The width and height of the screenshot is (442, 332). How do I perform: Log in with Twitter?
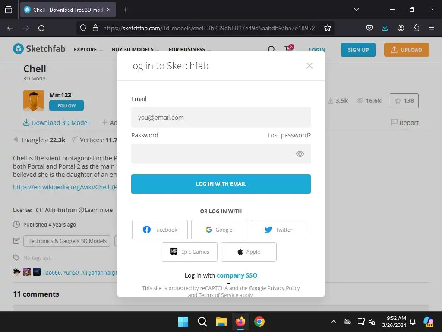278,230
